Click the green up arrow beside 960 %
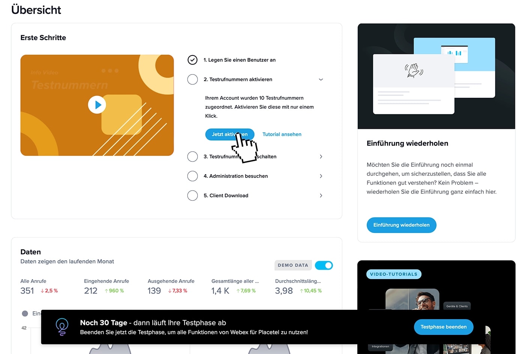This screenshot has height=354, width=530. tap(107, 291)
